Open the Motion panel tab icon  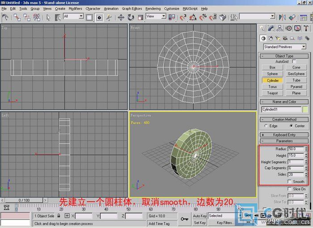(289, 28)
